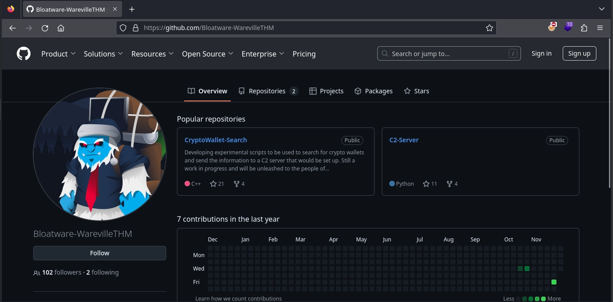Click the Sign up button

[x=579, y=53]
